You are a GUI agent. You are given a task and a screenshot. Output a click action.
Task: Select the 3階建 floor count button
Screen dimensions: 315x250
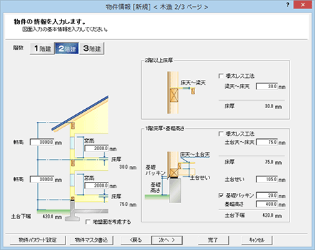tap(92, 48)
